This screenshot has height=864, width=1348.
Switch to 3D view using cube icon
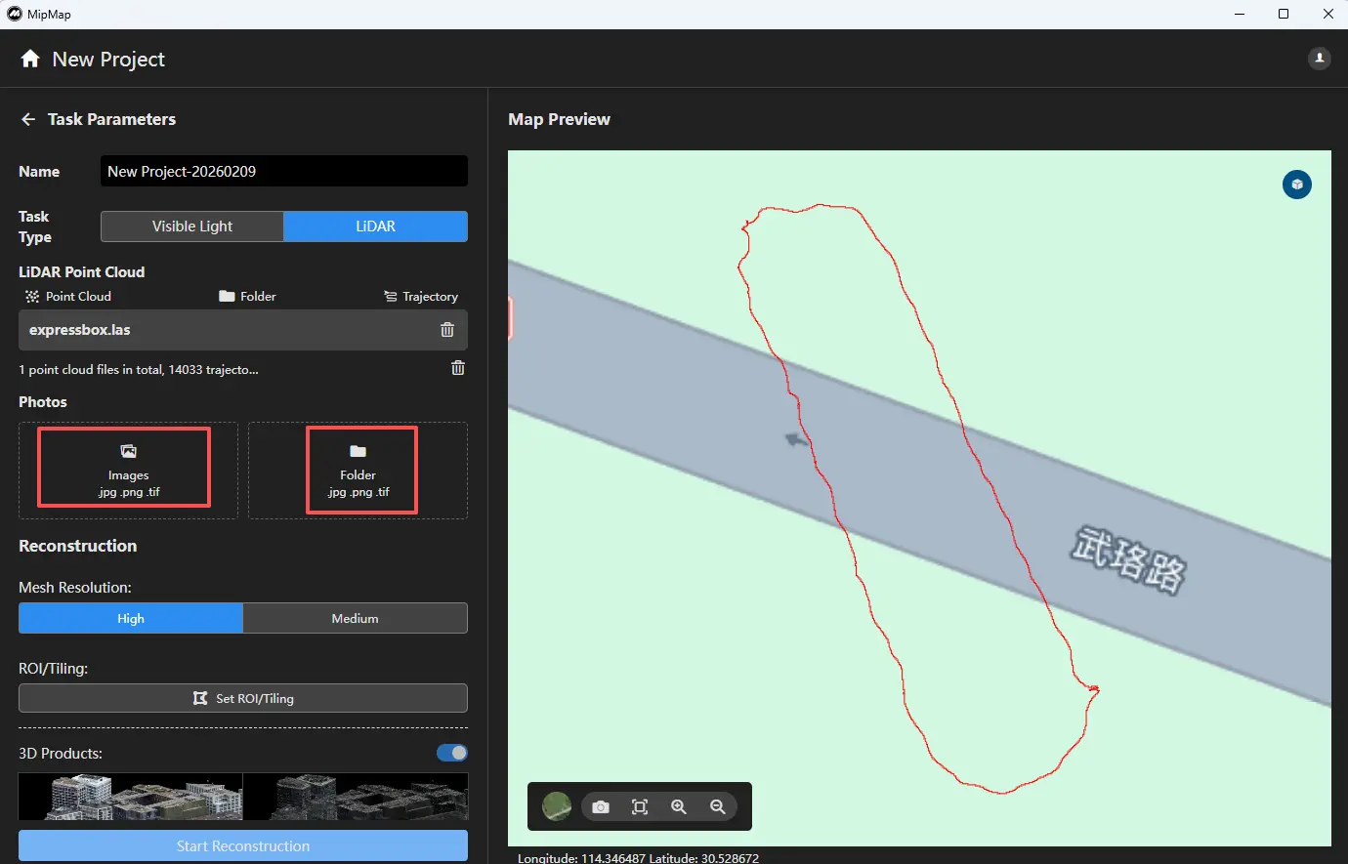click(1296, 185)
